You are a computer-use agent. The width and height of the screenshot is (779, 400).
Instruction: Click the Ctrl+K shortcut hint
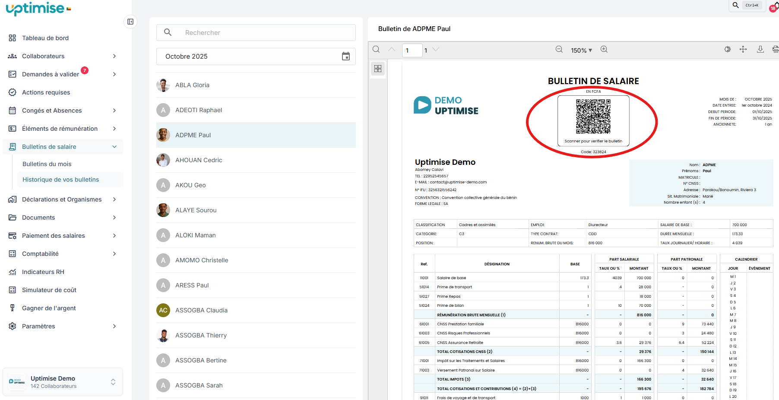[x=752, y=5]
